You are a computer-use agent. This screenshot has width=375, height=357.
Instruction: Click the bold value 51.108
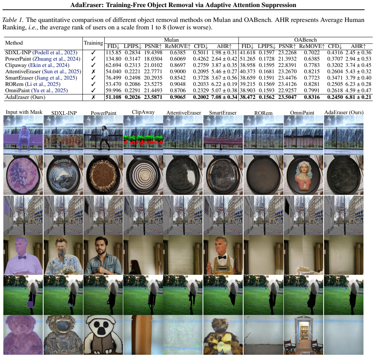click(x=114, y=97)
